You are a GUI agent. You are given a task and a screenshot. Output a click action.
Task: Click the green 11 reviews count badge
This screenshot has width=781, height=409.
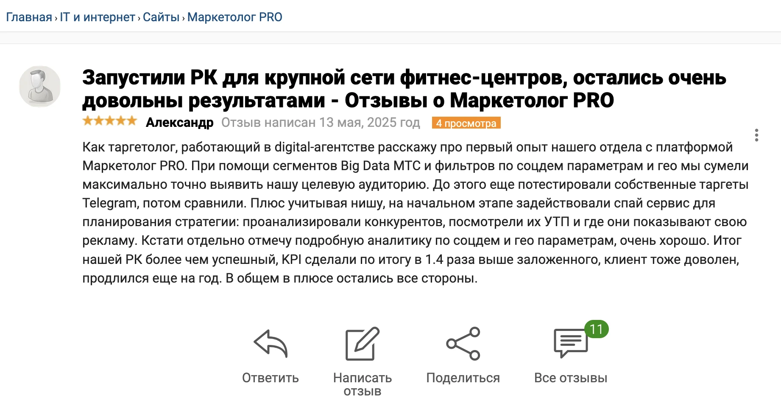pos(597,329)
